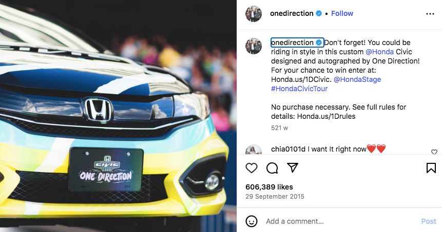442x232 pixels.
Task: Open the #HondaCivicTour hashtag
Action: (299, 89)
